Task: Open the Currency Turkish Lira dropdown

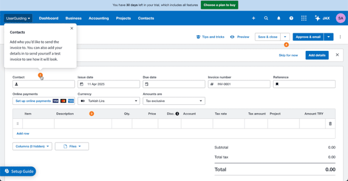Action: pos(109,101)
